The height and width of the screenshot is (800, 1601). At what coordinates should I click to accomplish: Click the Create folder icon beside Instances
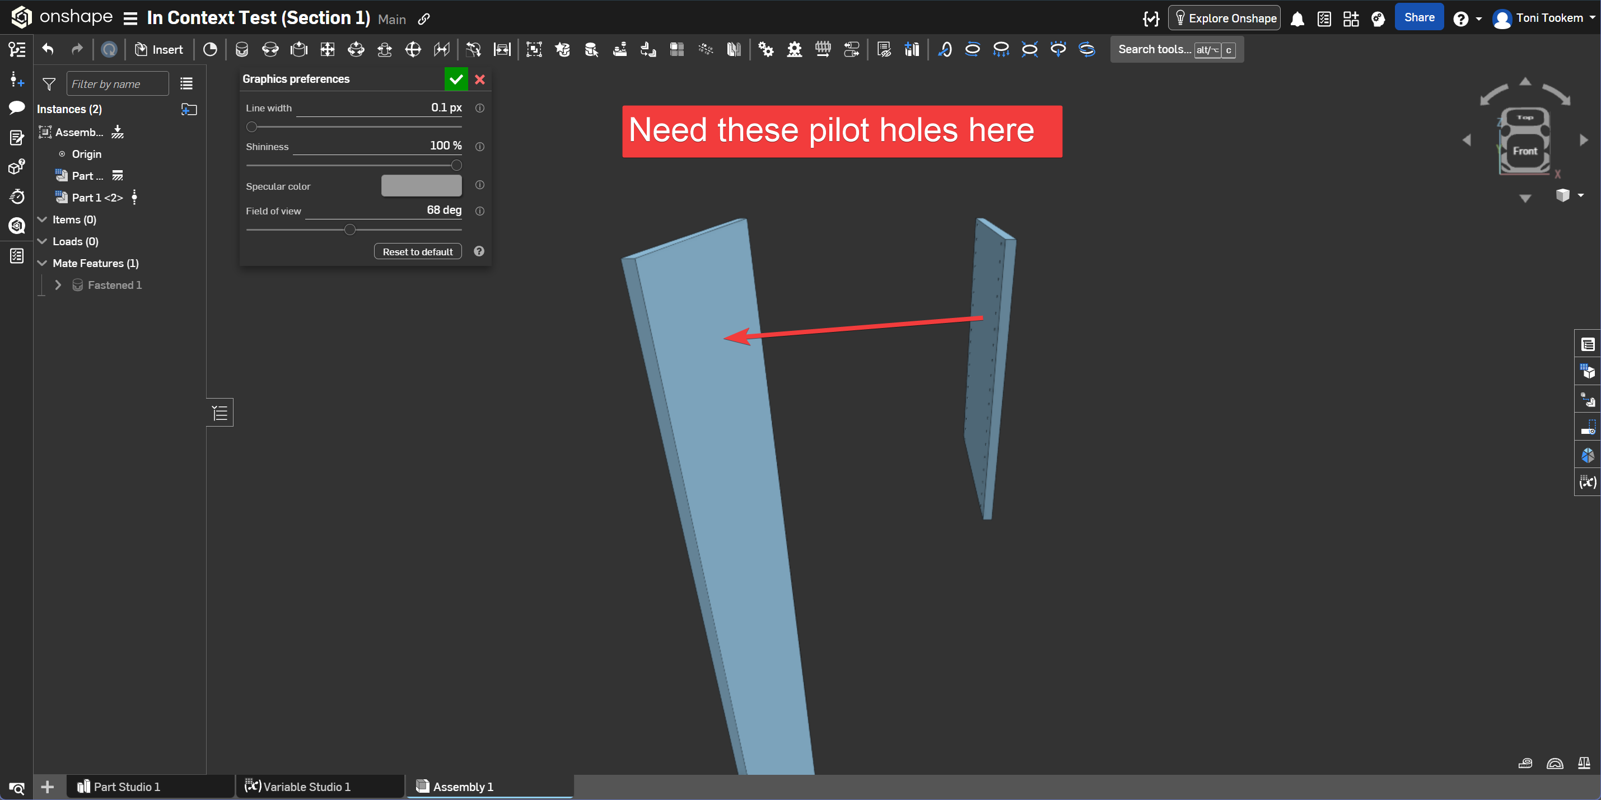click(189, 109)
